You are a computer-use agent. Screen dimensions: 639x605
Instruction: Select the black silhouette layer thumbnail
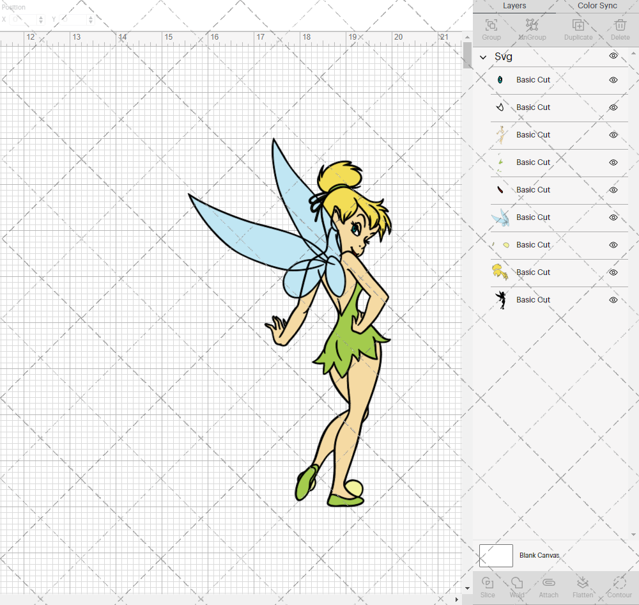pos(501,300)
